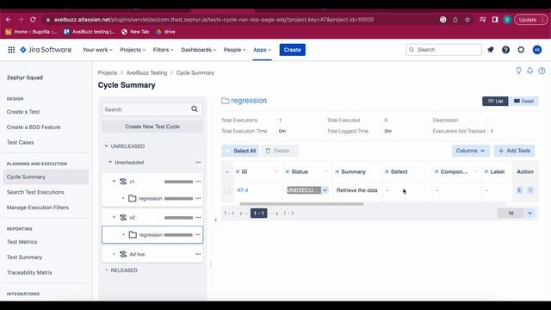This screenshot has width=551, height=310.
Task: Reload the page in the browser
Action: 33,20
